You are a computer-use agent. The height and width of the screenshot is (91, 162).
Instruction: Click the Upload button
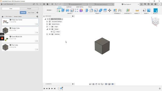[x=23, y=13]
